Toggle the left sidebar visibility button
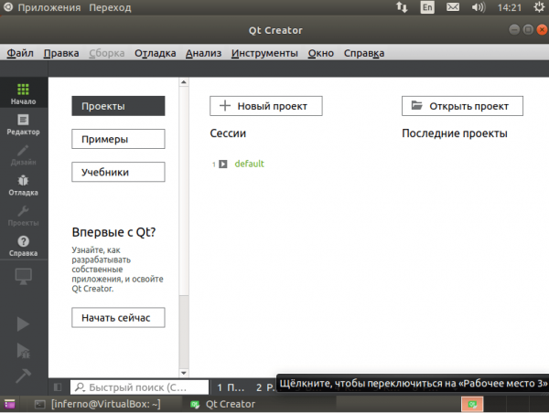Image resolution: width=549 pixels, height=413 pixels. pos(58,387)
